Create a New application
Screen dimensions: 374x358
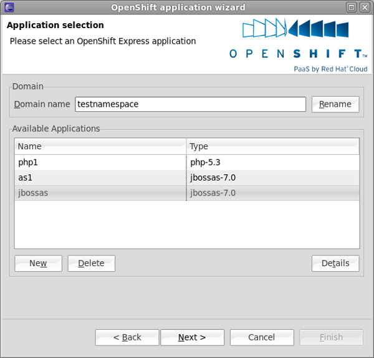coord(38,263)
